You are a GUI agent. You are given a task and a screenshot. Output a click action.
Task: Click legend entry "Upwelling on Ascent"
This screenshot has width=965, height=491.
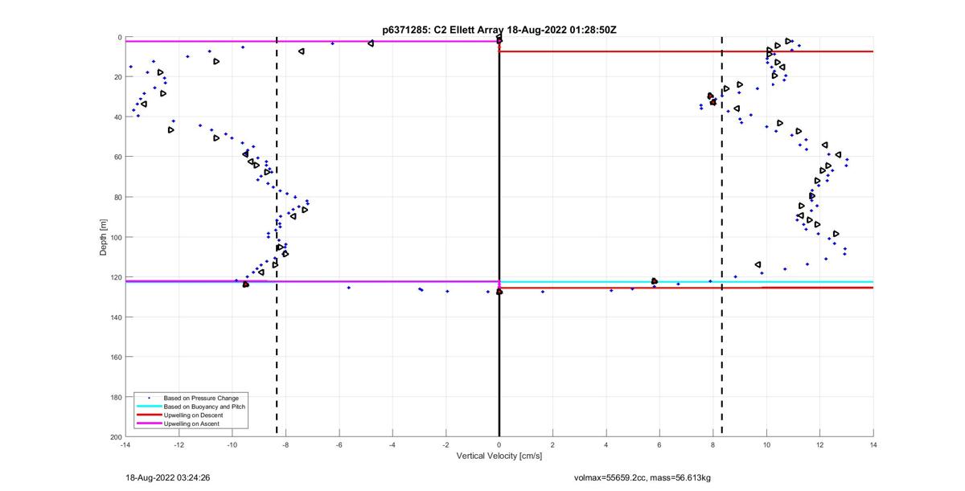coord(191,423)
